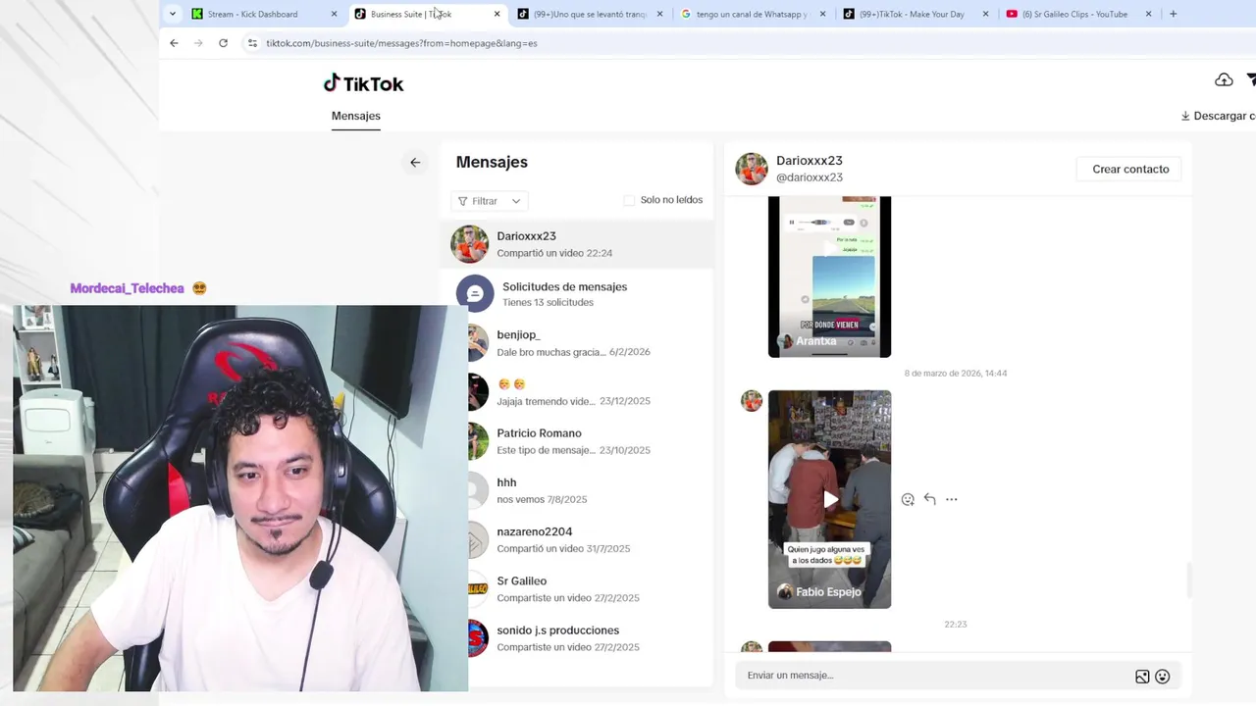Open the emoji picker

pyautogui.click(x=1163, y=677)
